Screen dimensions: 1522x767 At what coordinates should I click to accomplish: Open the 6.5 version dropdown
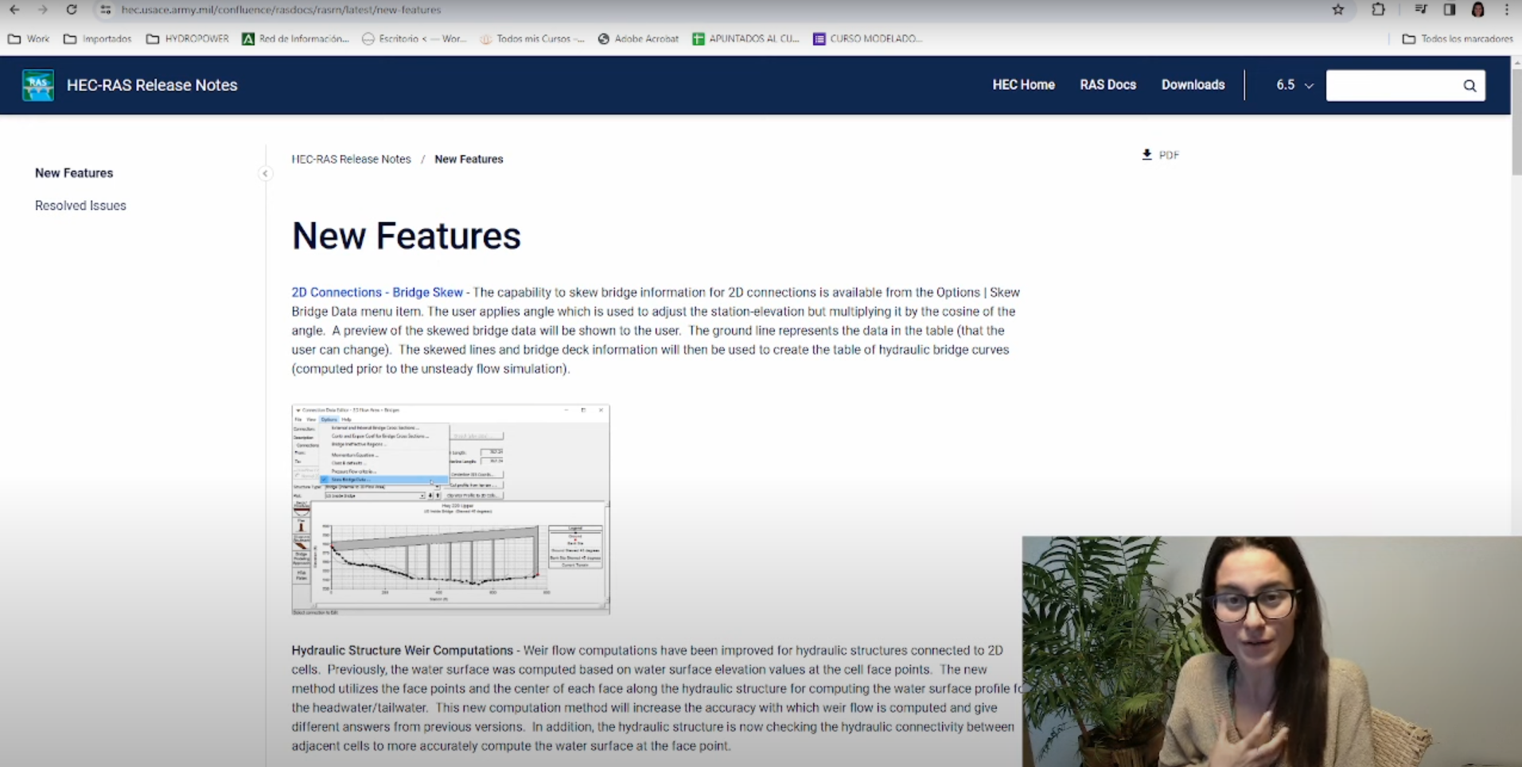click(1294, 85)
